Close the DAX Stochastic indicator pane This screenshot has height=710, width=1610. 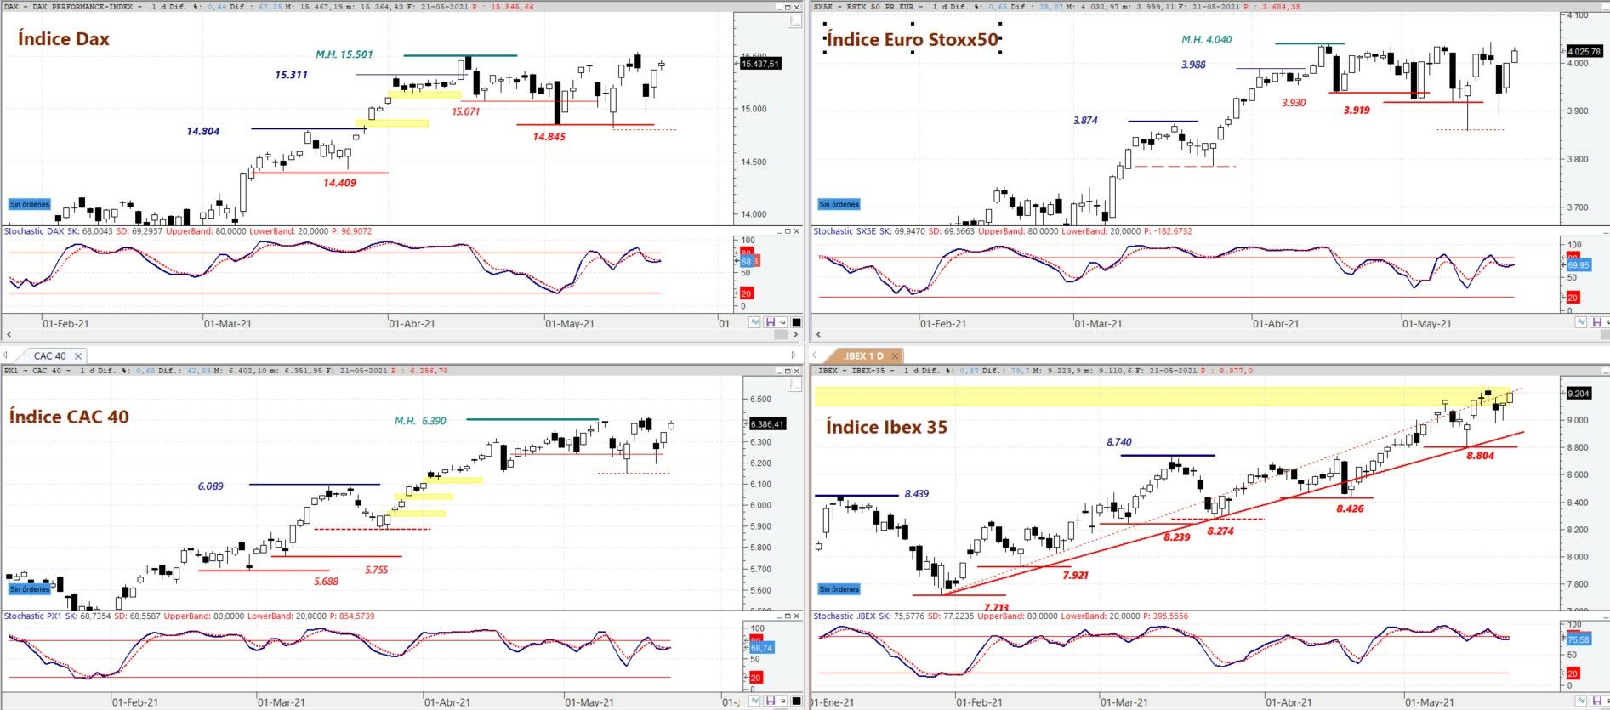(x=797, y=231)
